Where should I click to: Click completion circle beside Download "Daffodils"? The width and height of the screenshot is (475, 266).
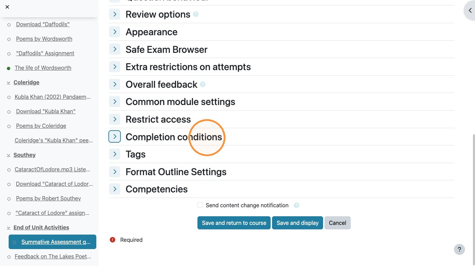pos(9,25)
